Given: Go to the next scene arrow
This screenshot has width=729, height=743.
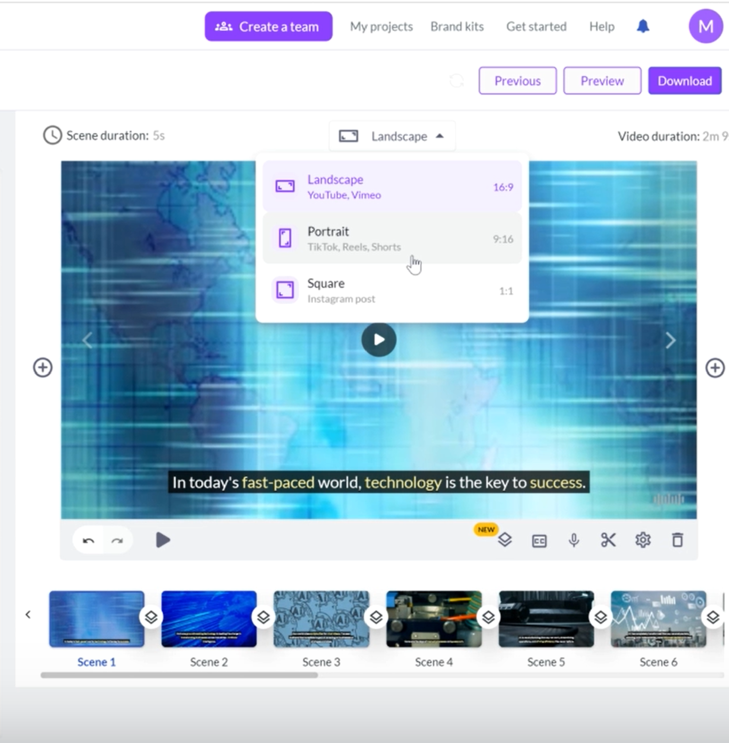Looking at the screenshot, I should [x=670, y=340].
